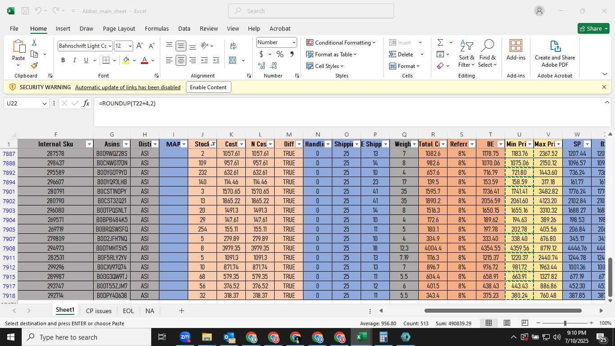Open the Name Box dropdown arrow
Viewport: 615px width, 346px height.
tap(44, 104)
